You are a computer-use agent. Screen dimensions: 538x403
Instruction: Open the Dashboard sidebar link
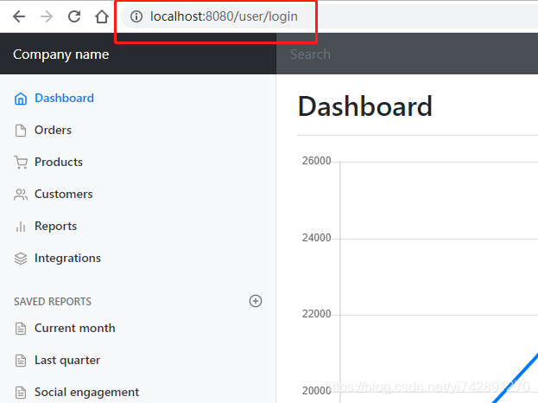click(x=64, y=99)
